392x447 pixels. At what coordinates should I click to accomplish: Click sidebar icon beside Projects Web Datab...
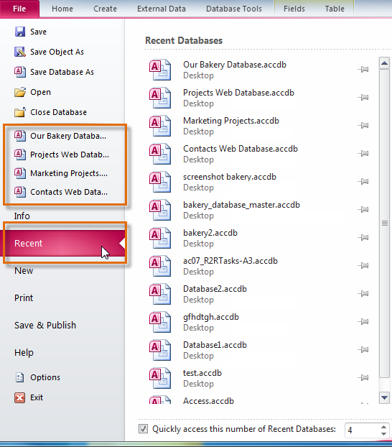pos(20,155)
